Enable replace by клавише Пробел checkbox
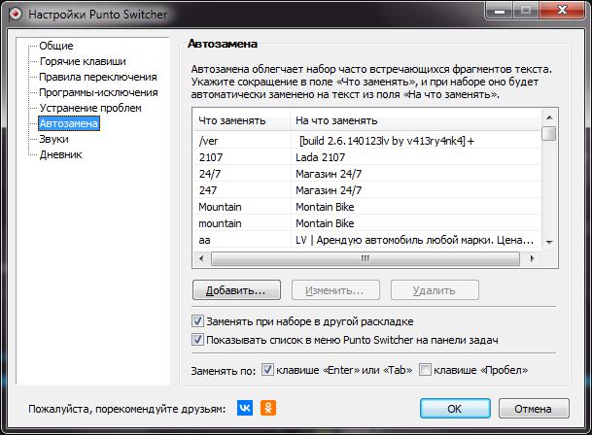The height and width of the screenshot is (435, 592). point(425,370)
